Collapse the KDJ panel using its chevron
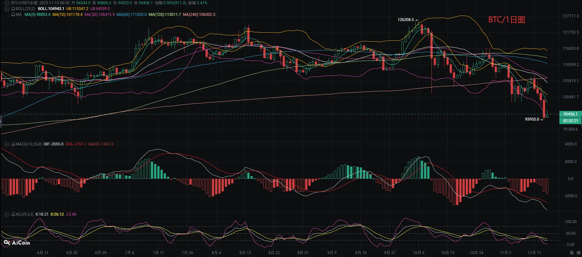 click(x=6, y=214)
